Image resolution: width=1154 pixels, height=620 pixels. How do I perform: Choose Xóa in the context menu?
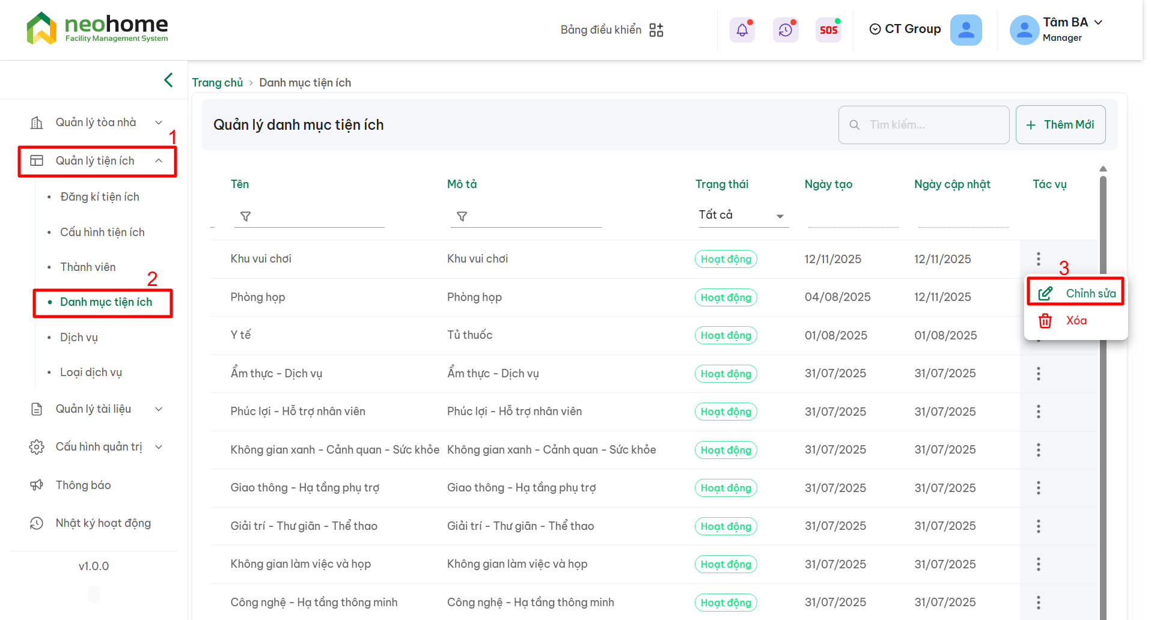(1075, 321)
